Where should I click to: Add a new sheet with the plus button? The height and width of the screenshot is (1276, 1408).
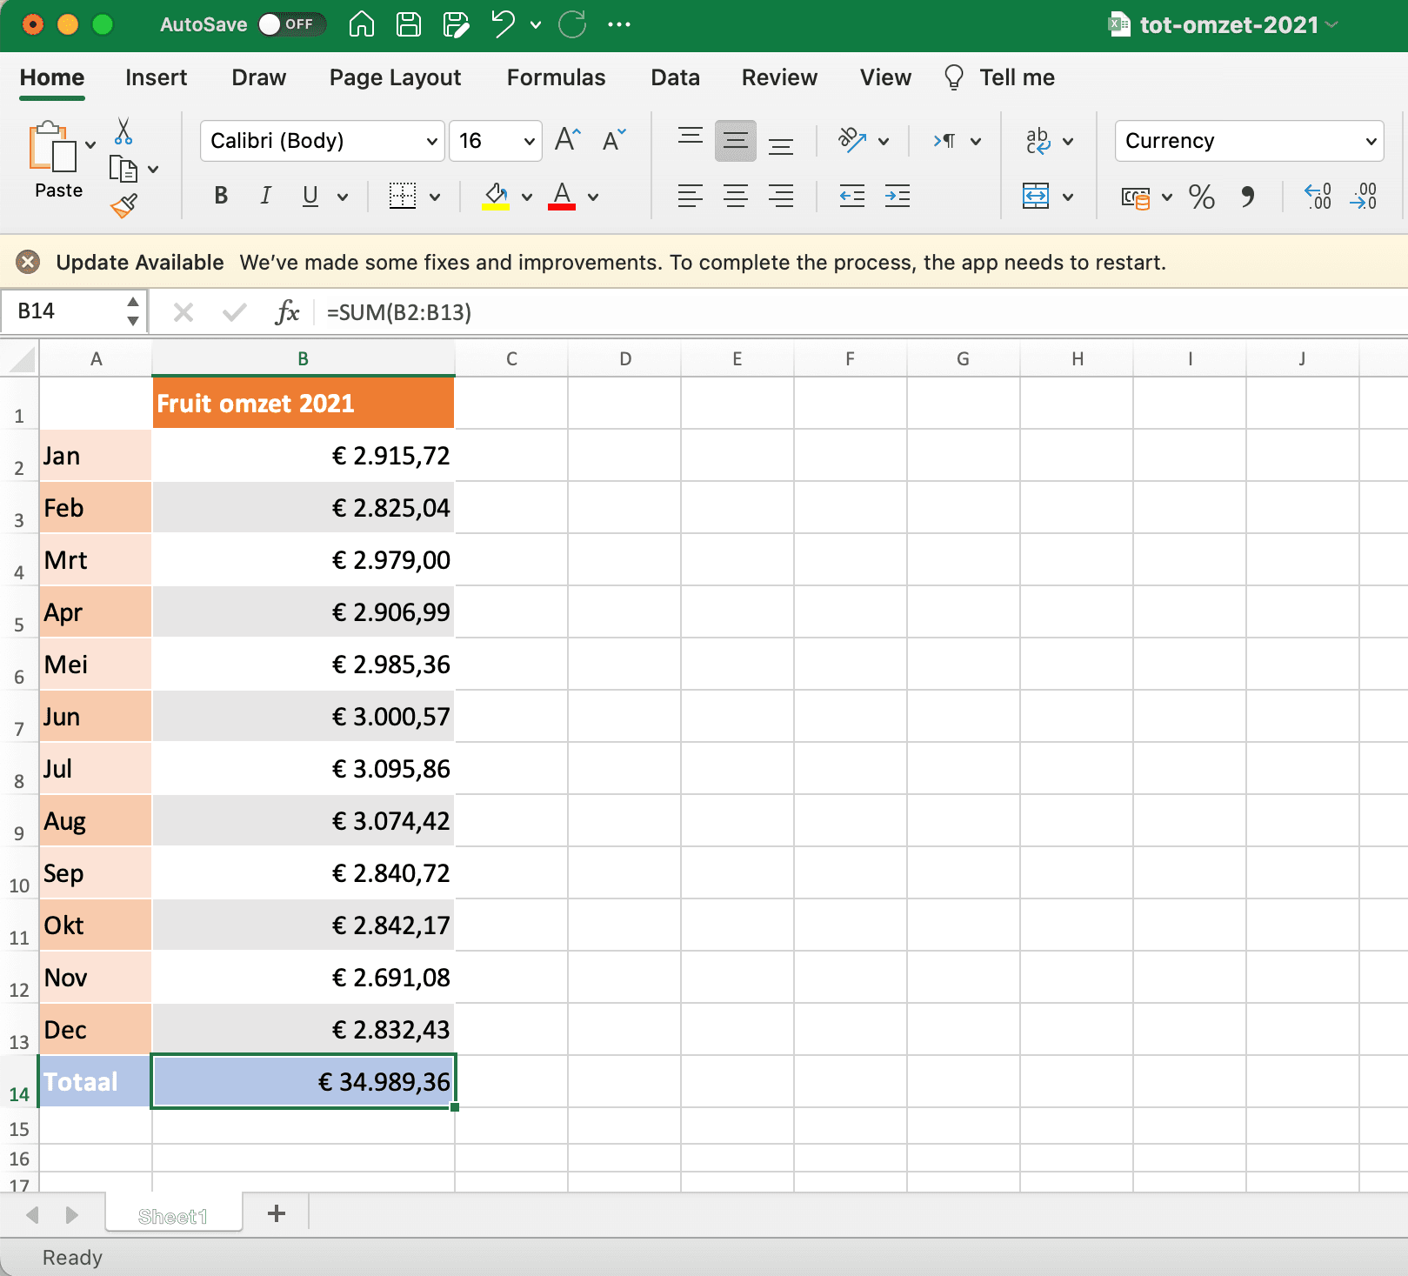coord(276,1213)
